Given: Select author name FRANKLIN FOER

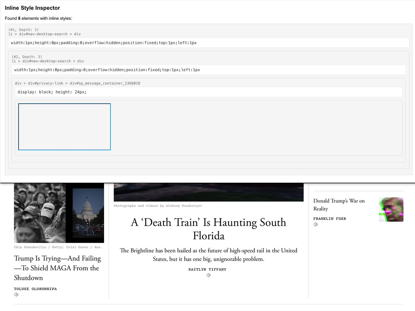Looking at the screenshot, I should point(330,218).
